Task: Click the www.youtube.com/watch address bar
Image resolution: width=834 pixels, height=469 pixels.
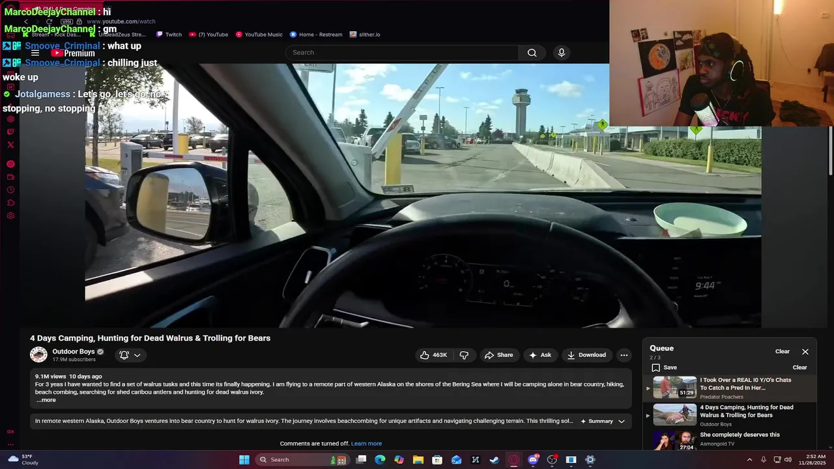Action: click(121, 21)
